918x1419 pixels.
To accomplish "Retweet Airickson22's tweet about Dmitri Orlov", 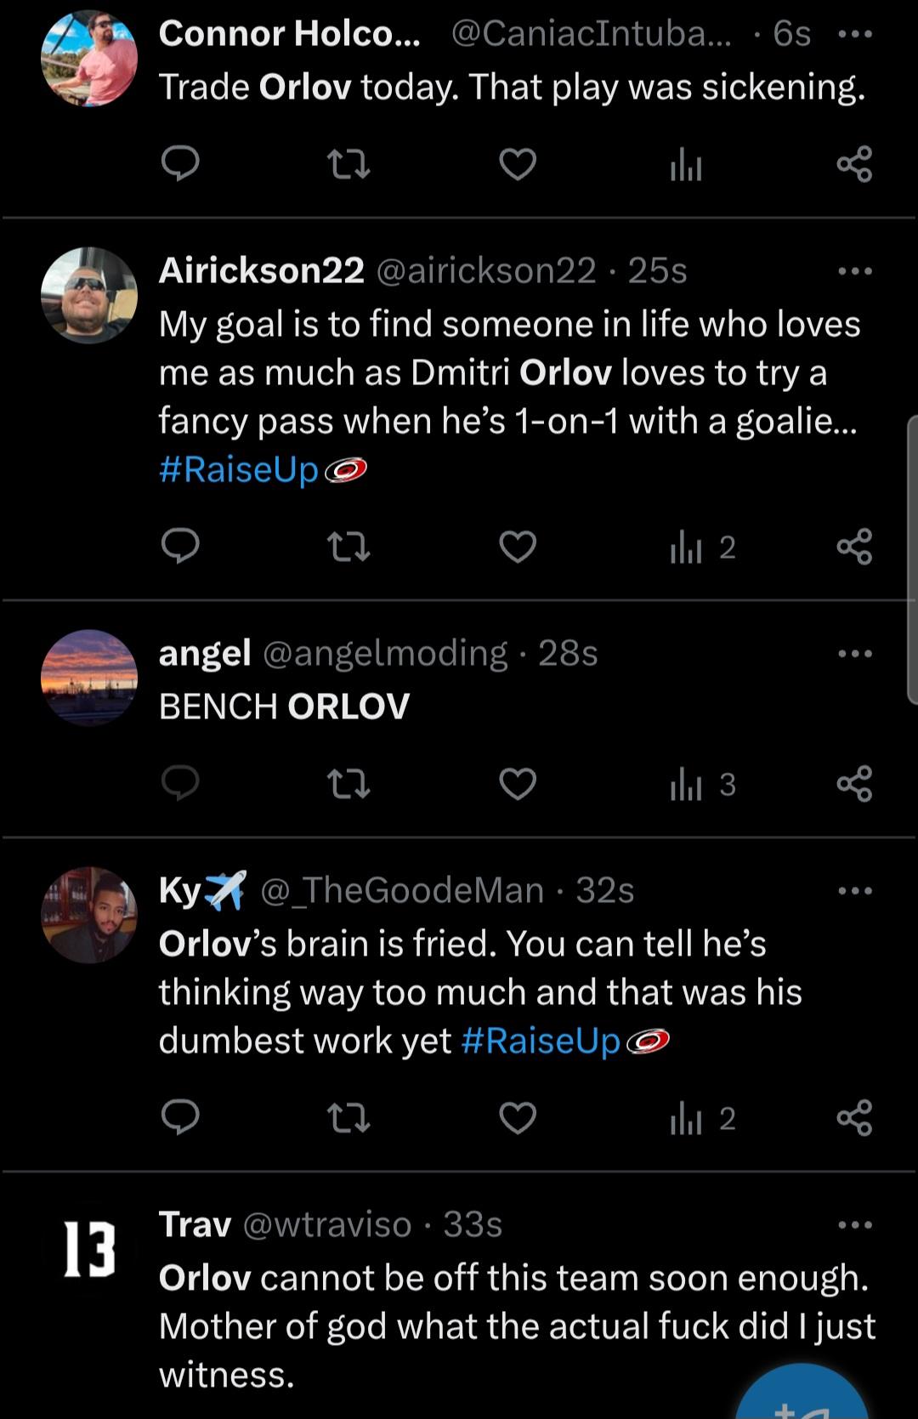I will (x=349, y=547).
